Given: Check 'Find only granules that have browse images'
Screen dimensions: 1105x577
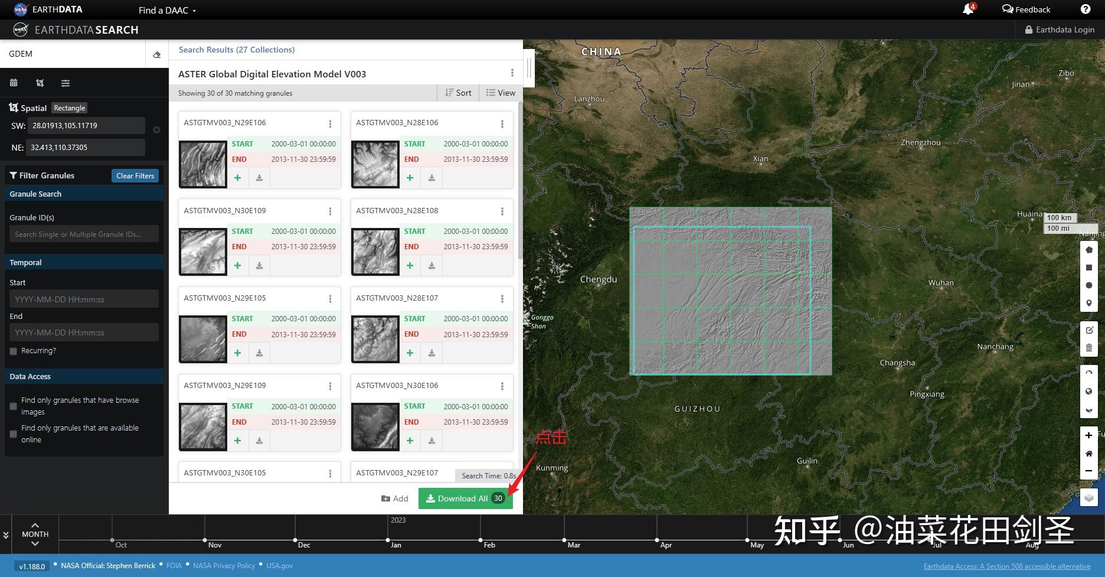Looking at the screenshot, I should click(12, 406).
